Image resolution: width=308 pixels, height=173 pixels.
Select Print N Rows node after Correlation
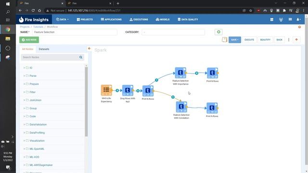(212, 108)
